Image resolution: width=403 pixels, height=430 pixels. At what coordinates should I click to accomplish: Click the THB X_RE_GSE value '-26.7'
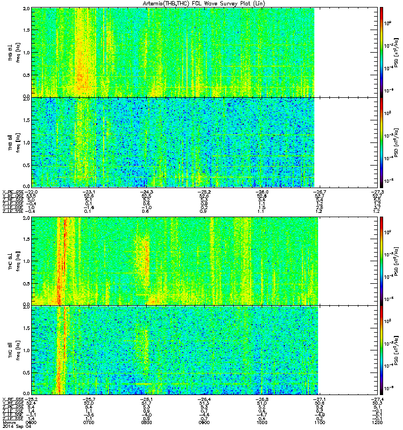319,192
